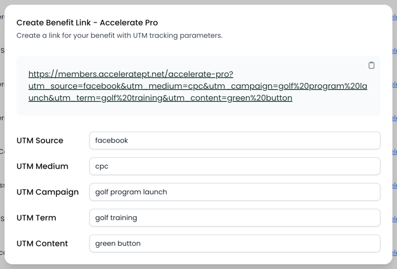Viewport: 397px width, 269px height.
Task: Focus the UTM Source field containing facebook
Action: [x=234, y=141]
